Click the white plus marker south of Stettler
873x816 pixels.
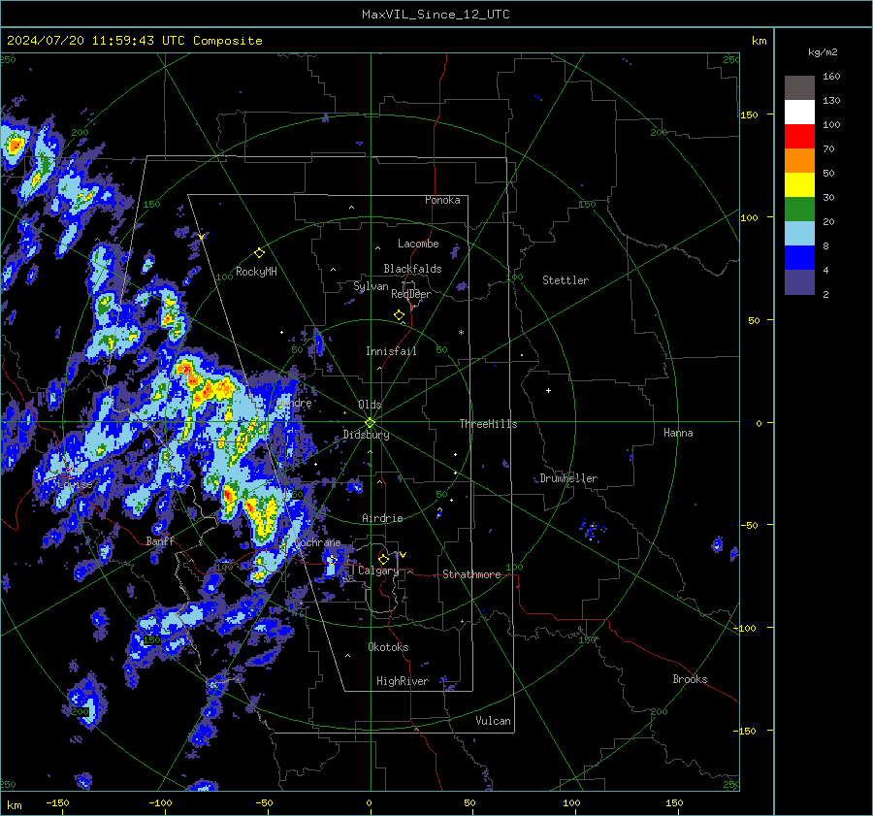click(548, 390)
